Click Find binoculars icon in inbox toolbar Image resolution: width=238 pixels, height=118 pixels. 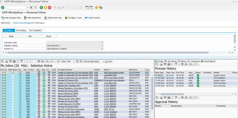pyautogui.click(x=14, y=61)
